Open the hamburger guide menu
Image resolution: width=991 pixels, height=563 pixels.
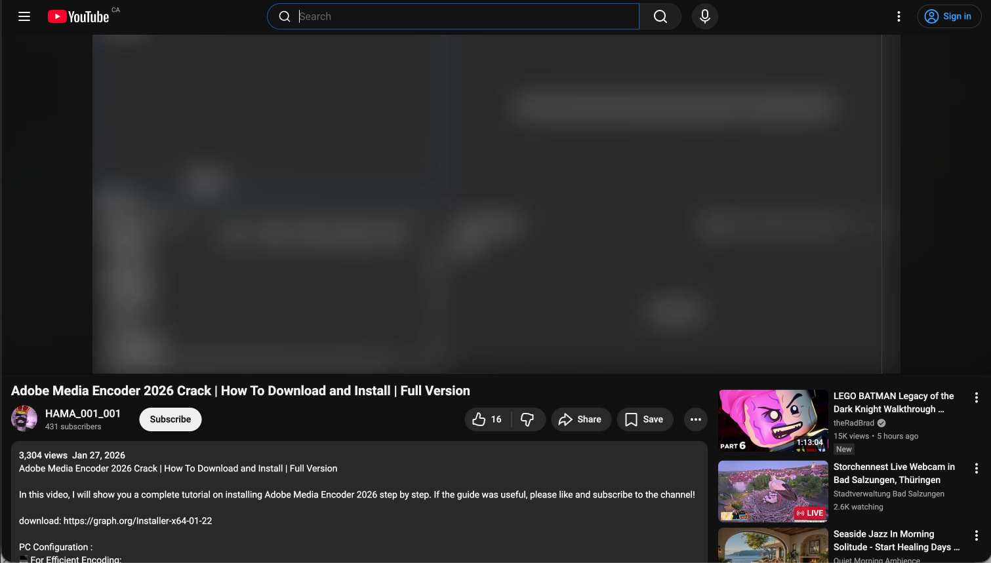(24, 16)
